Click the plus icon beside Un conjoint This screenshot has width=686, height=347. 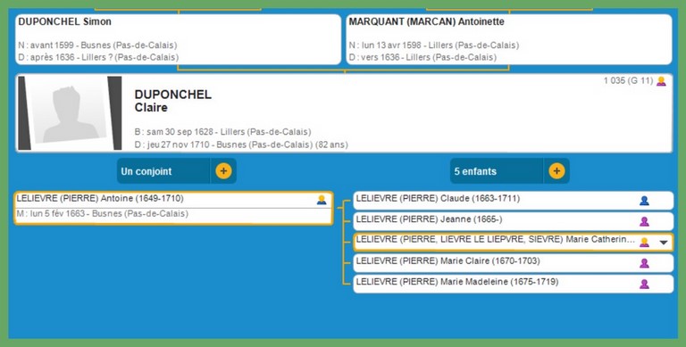coord(223,171)
